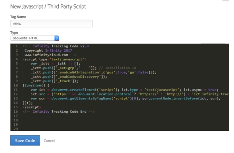
Task: Click code line 'Copyright Infinity 2017'
Action: [48, 51]
